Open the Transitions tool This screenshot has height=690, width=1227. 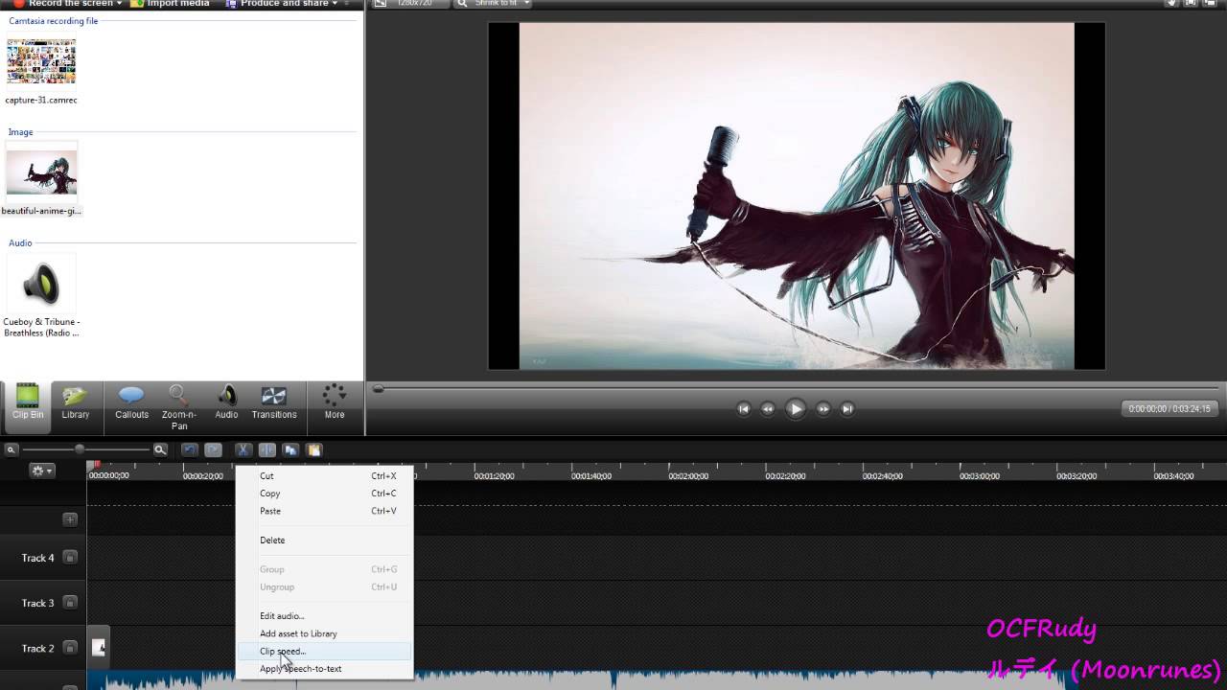[274, 402]
